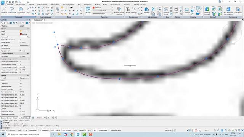Click the Требования icon
Image resolution: width=244 pixels, height=137 pixels.
click(238, 10)
